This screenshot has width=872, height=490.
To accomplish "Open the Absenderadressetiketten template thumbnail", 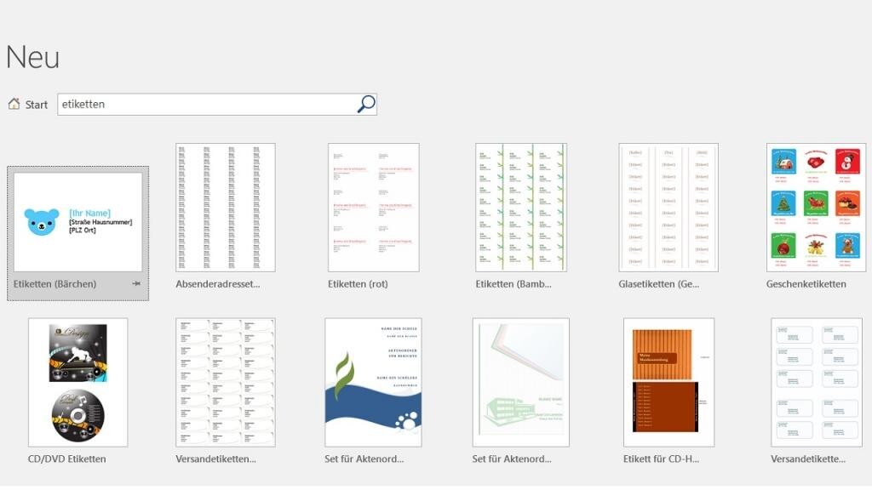I will click(x=225, y=208).
